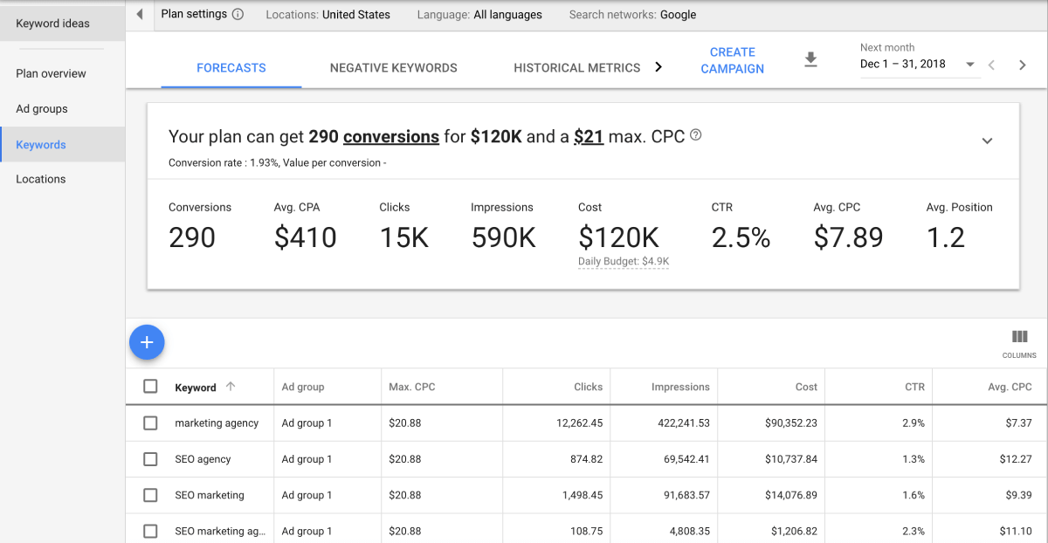Click the back arrow beside Plan settings

140,14
